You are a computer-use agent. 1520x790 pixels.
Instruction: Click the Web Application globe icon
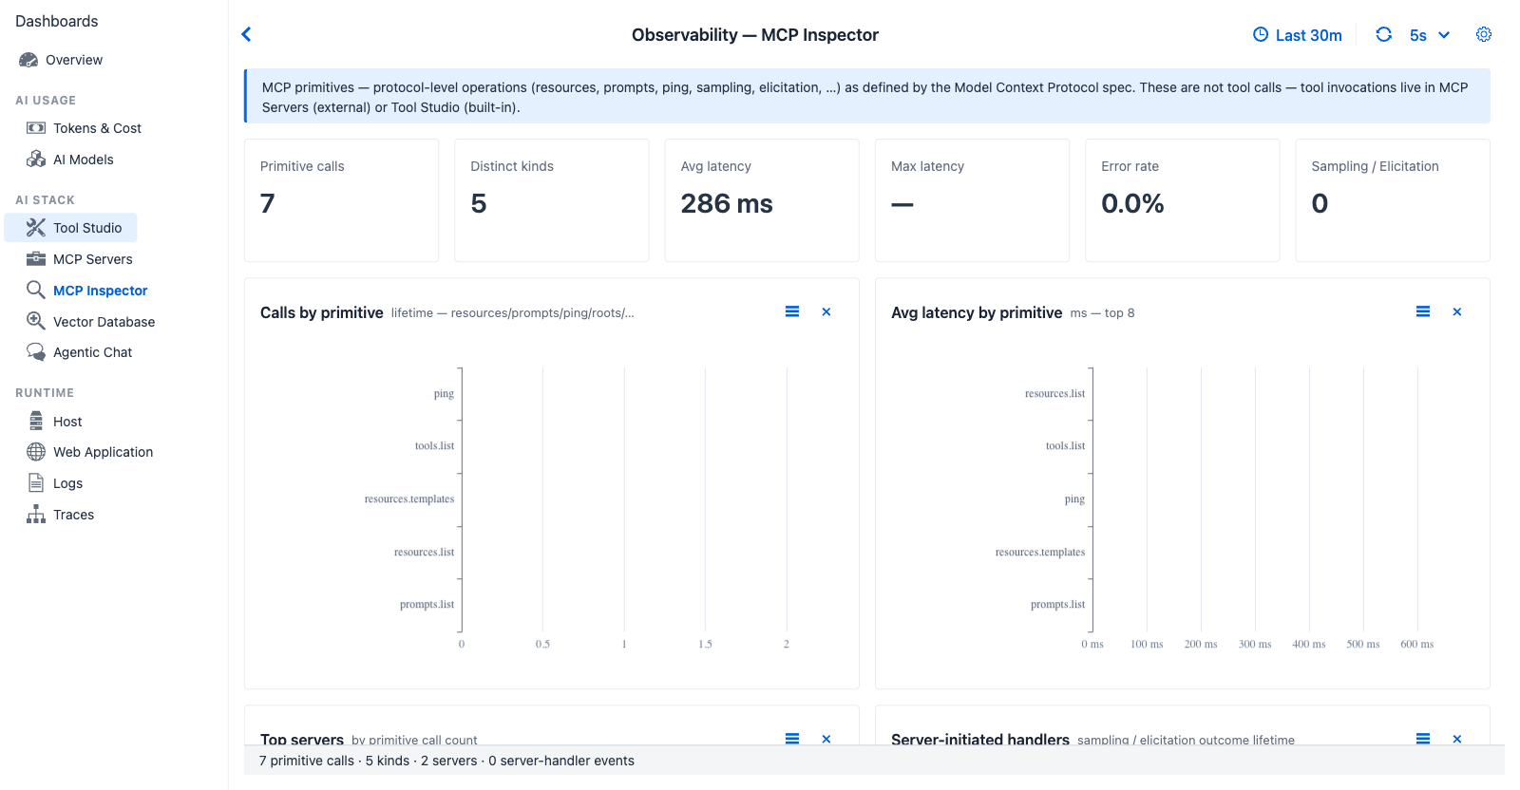[x=36, y=452]
